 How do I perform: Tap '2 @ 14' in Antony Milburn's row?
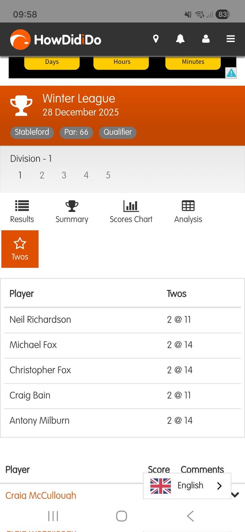click(x=180, y=421)
